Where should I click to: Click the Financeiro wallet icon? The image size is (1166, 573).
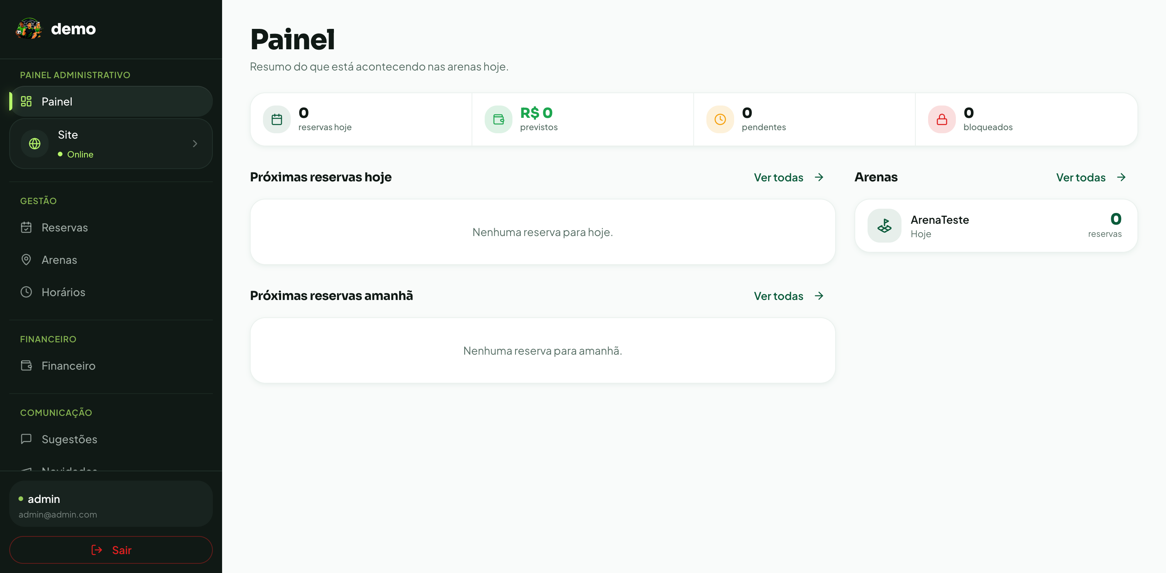(26, 365)
